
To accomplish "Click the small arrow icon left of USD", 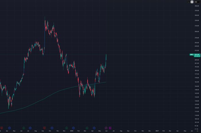I will [189, 2].
